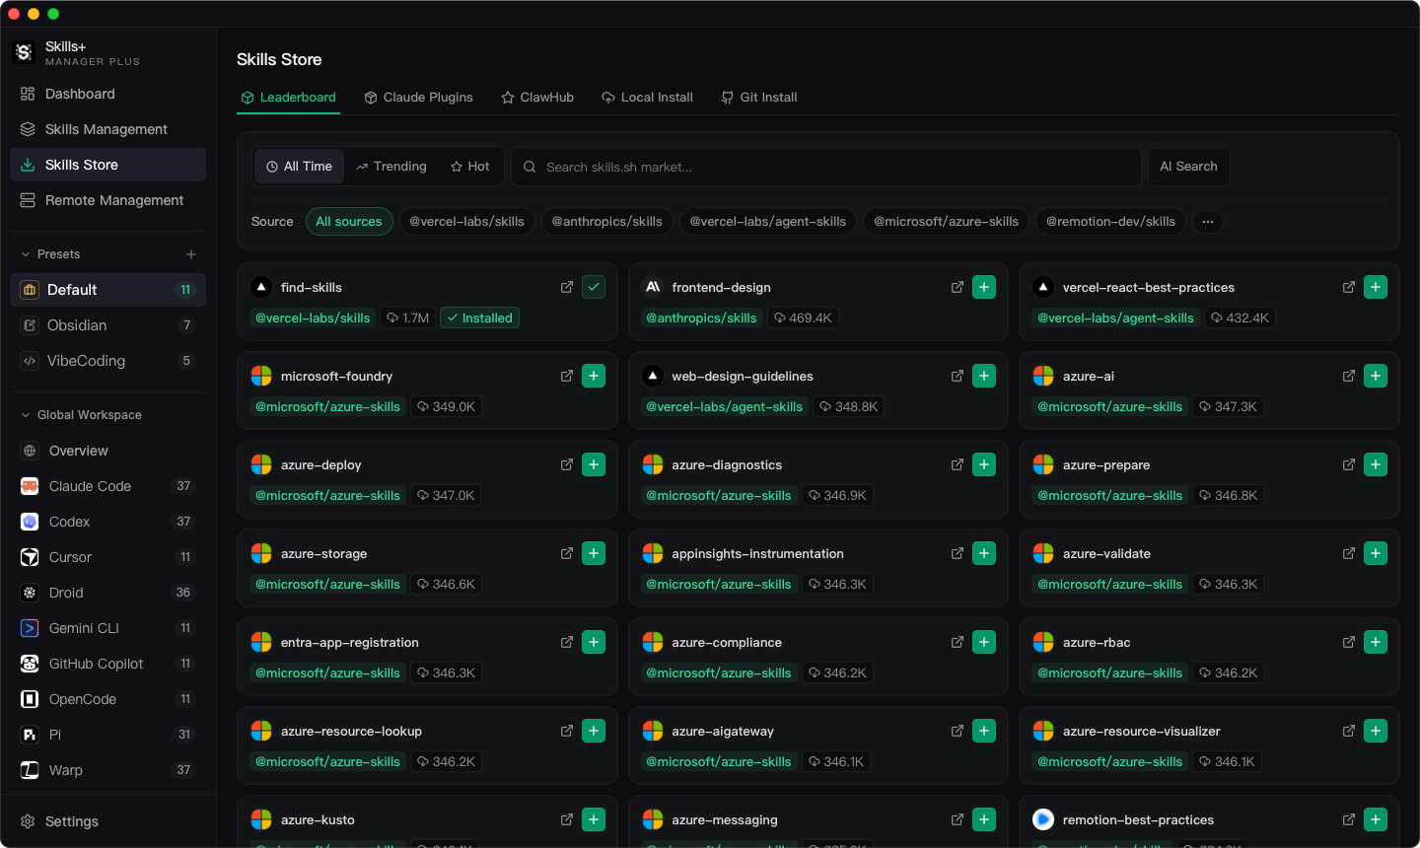Open azure-rbac external link icon

(1349, 642)
